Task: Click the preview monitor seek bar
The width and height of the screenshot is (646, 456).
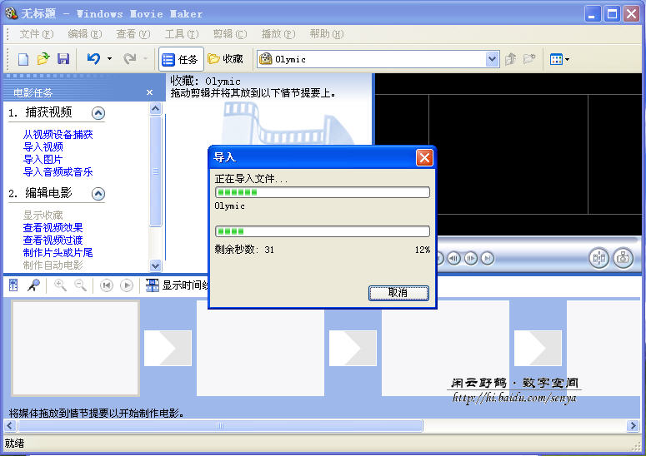Action: (x=537, y=240)
